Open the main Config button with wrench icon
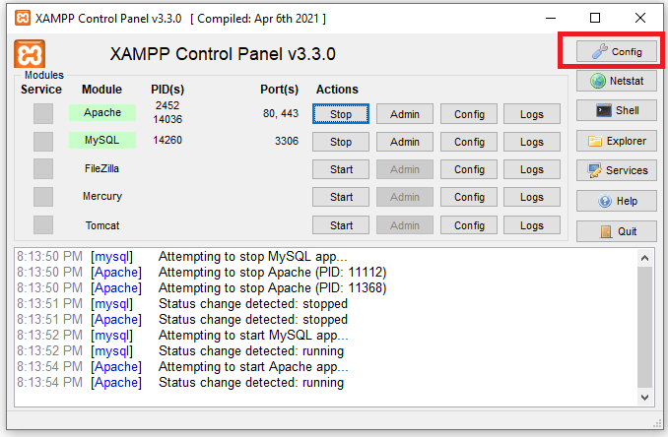This screenshot has width=668, height=437. point(617,51)
